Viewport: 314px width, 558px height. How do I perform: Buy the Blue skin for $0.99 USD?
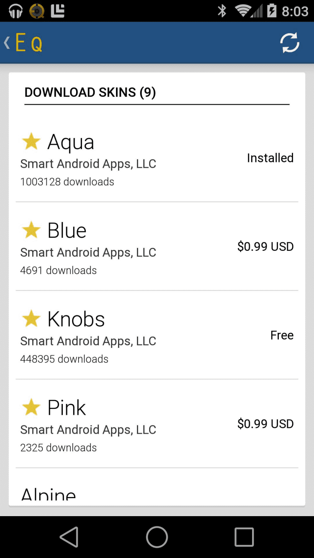click(265, 247)
